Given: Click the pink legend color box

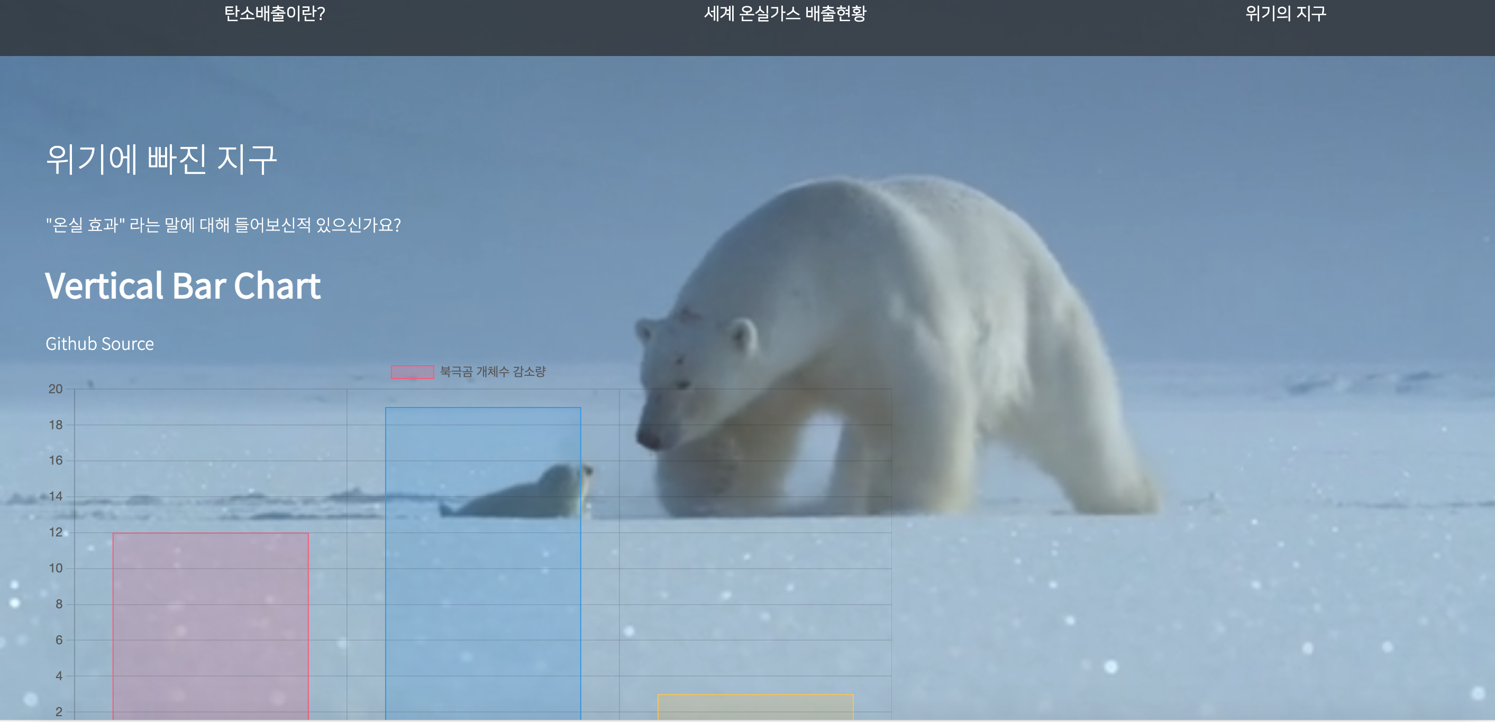Looking at the screenshot, I should (x=412, y=372).
